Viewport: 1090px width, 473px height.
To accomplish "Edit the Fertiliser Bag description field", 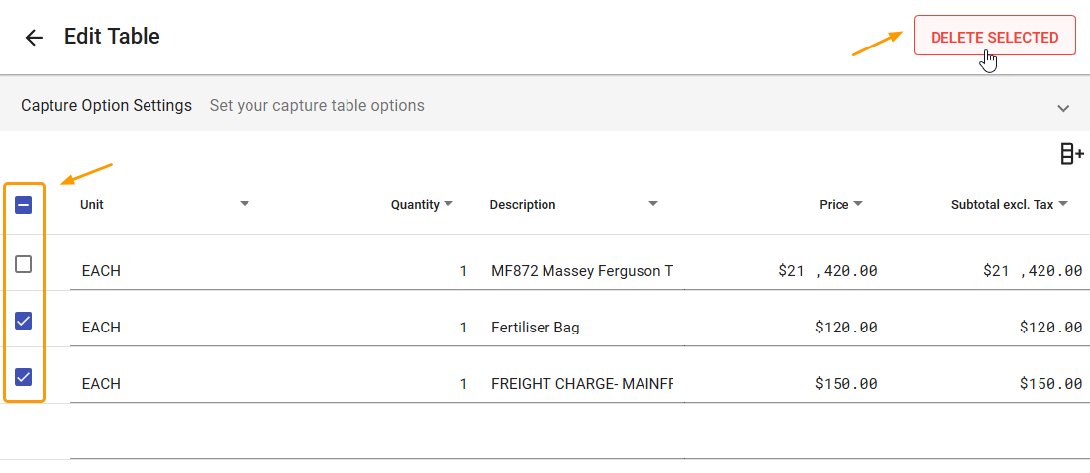I will click(582, 328).
